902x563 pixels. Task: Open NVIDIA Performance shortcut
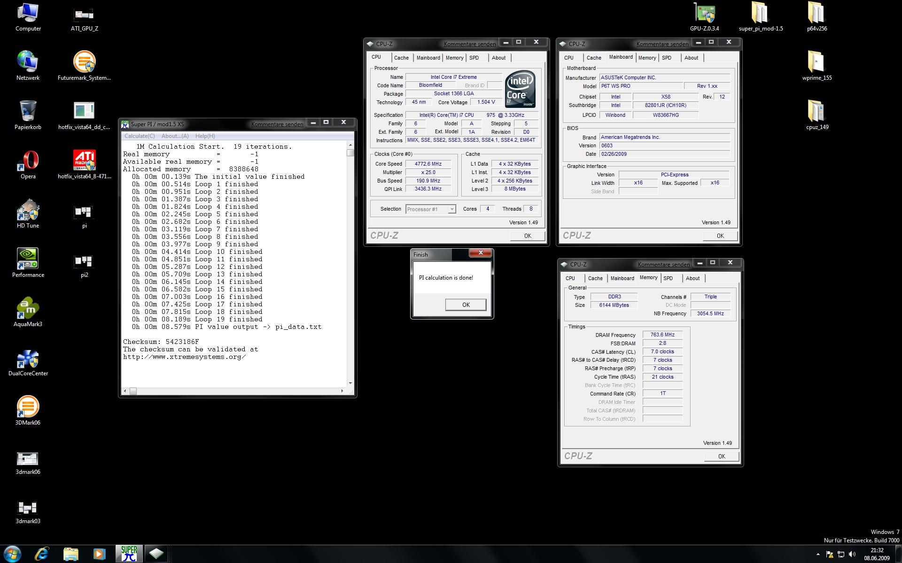(28, 263)
